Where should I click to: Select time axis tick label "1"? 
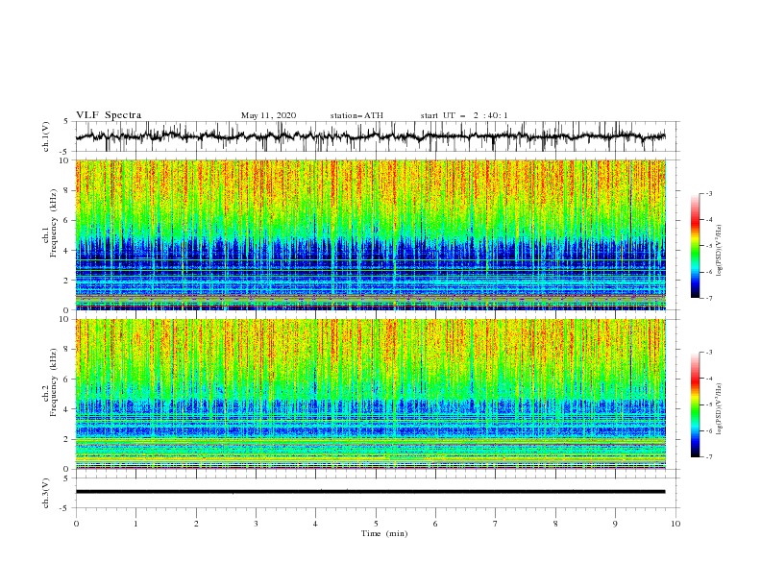[135, 524]
